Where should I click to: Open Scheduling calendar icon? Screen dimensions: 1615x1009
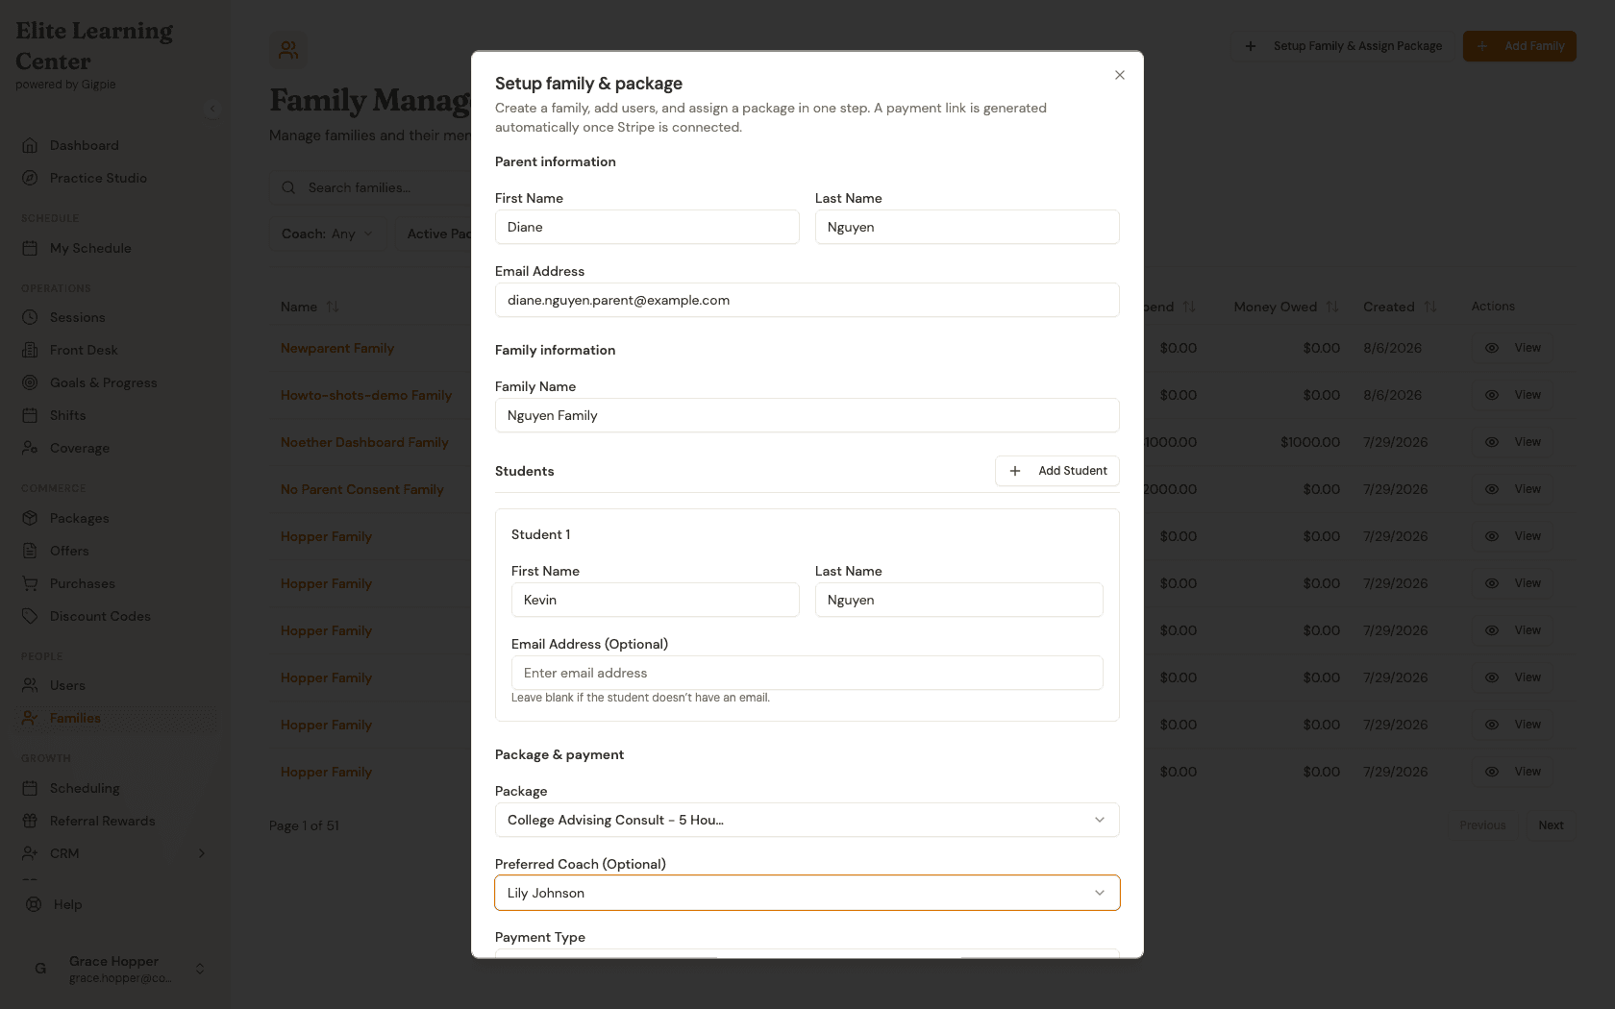pos(30,788)
